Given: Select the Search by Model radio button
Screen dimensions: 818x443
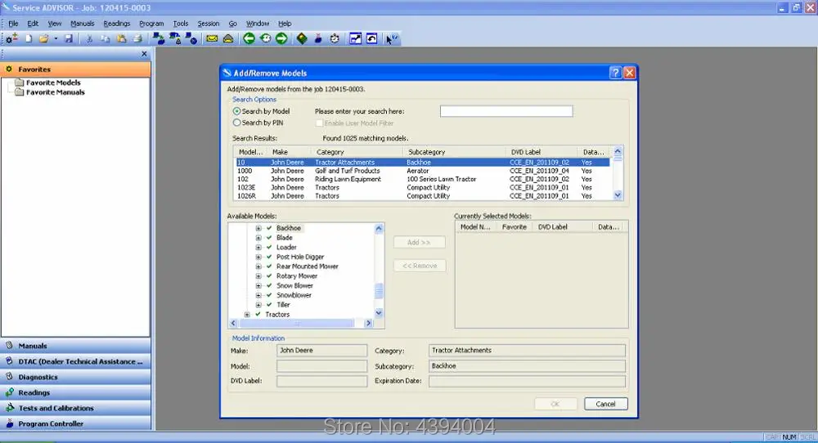Looking at the screenshot, I should [237, 111].
